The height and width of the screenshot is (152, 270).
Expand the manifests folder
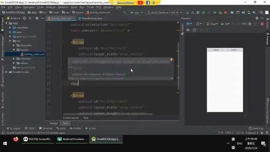point(10,27)
